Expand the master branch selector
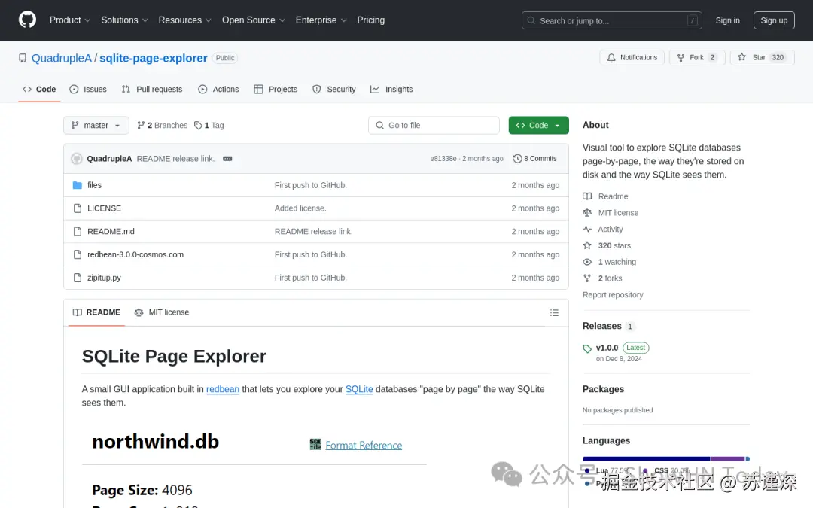 pos(96,125)
